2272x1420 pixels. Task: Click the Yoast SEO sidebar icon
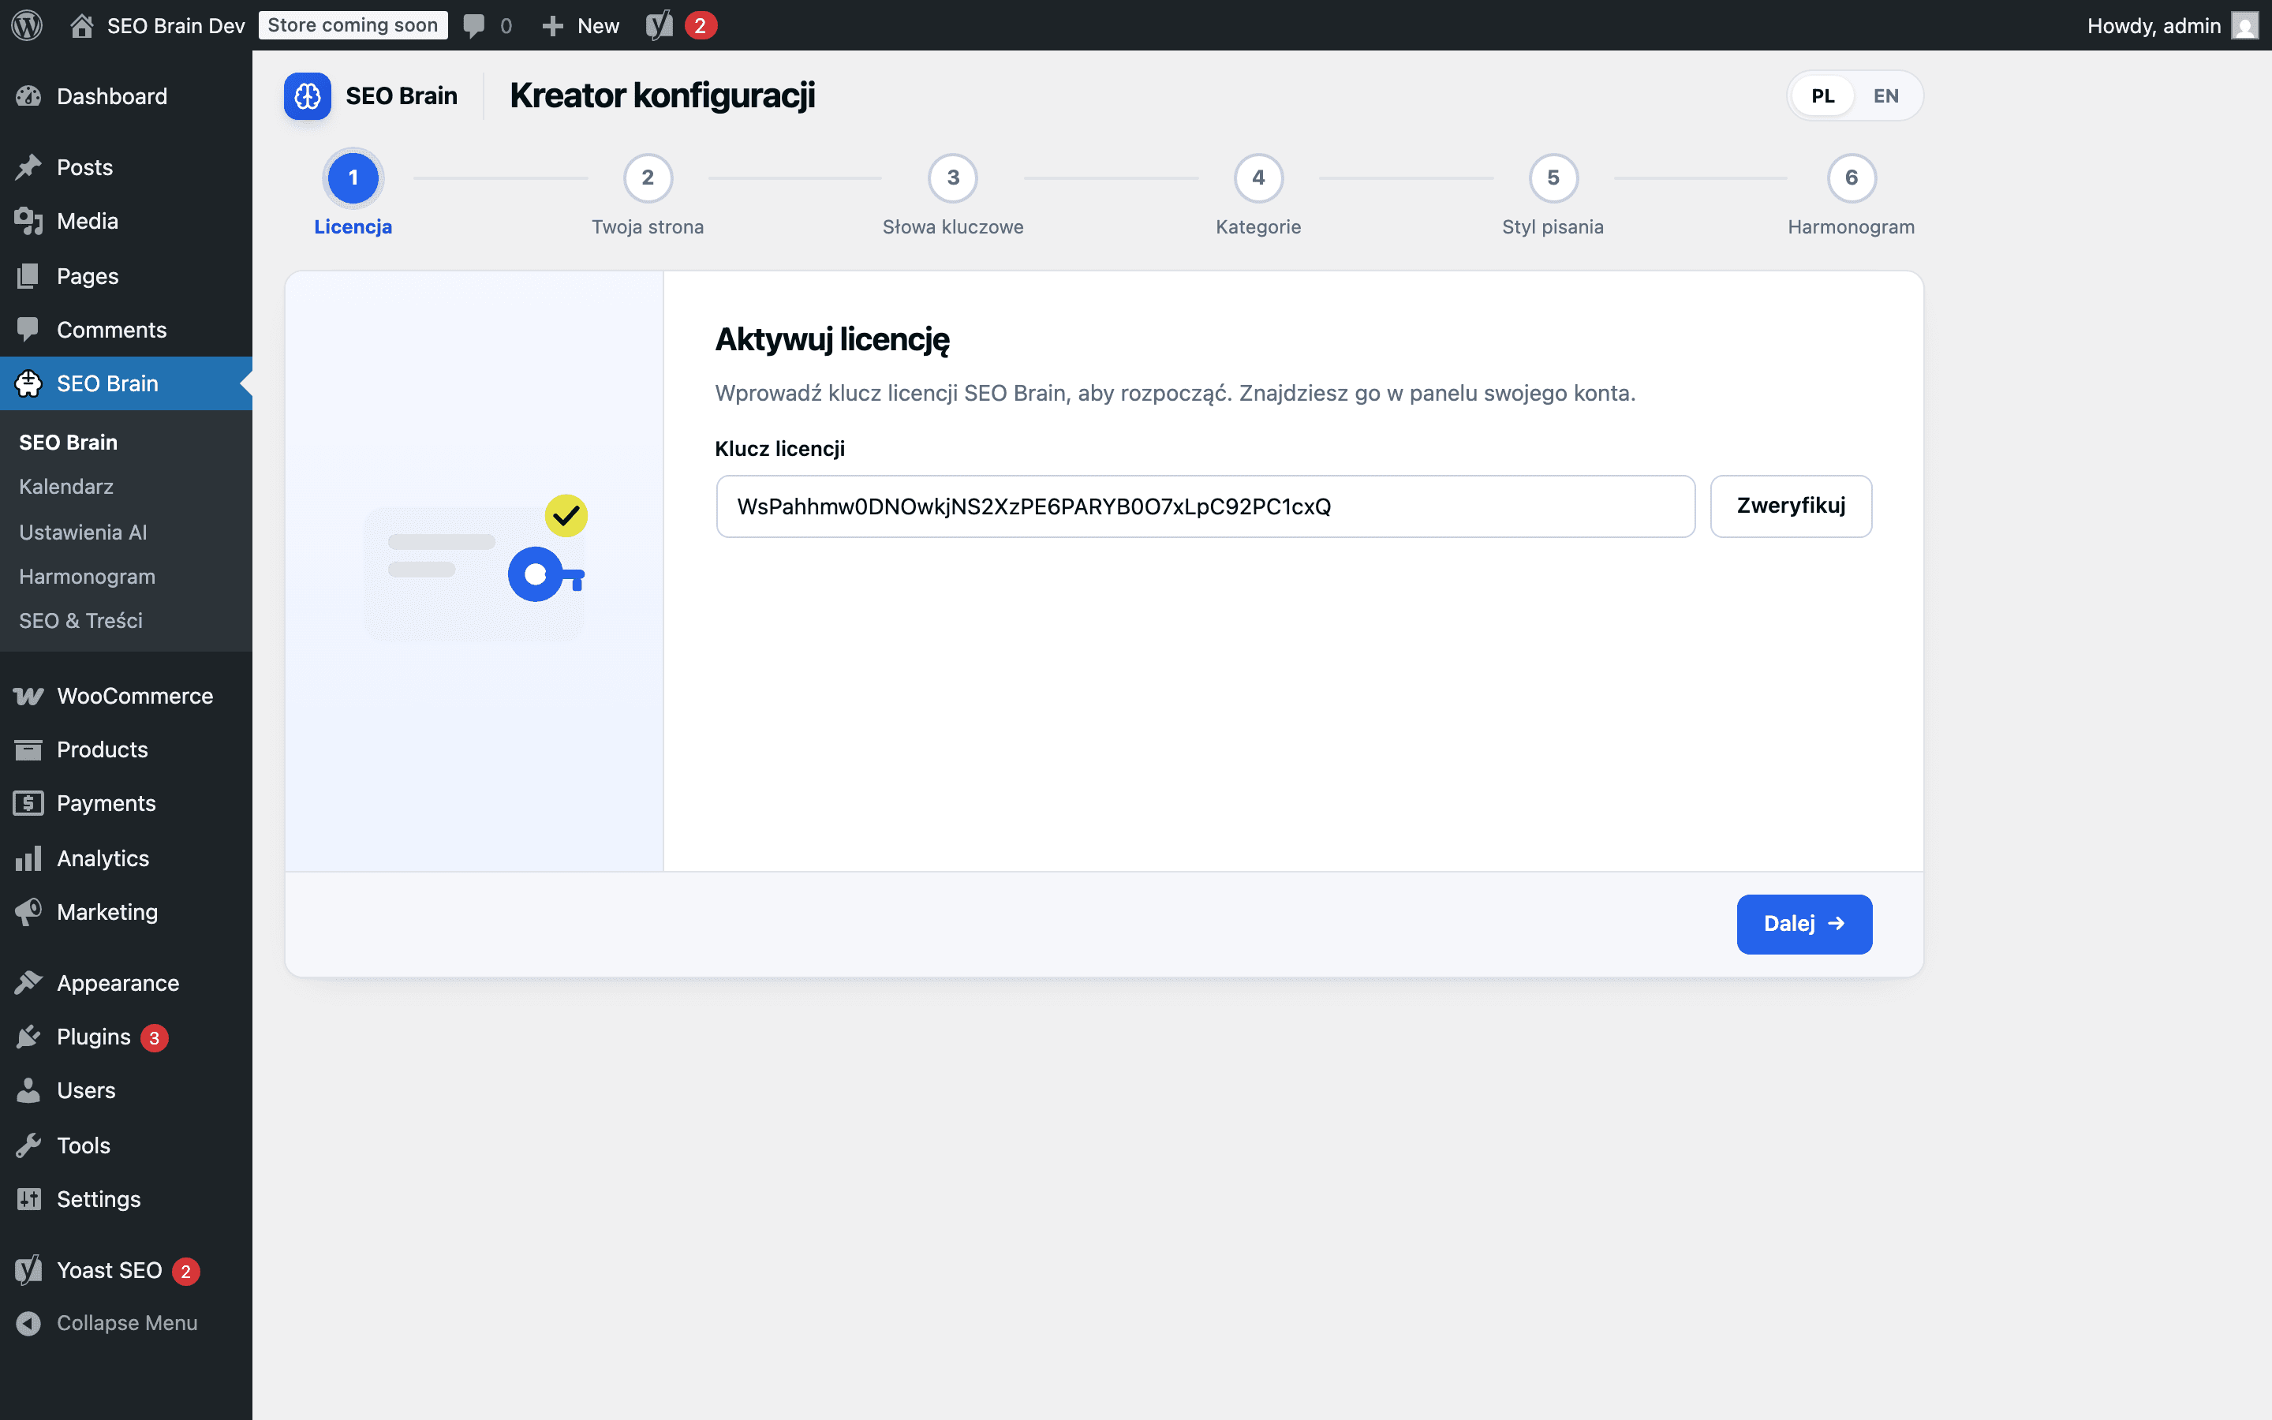(28, 1270)
